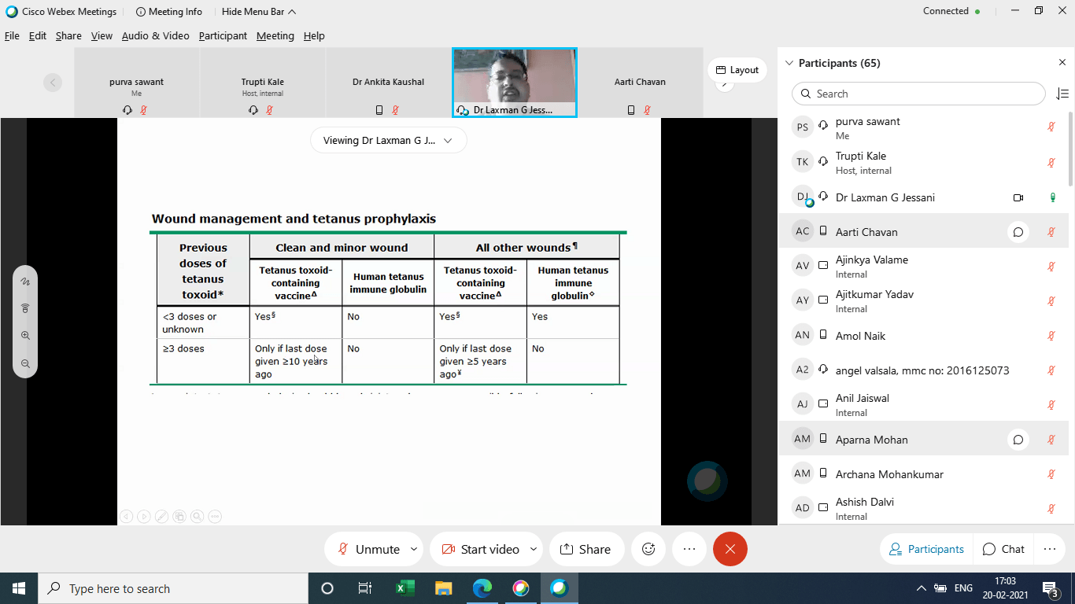Open the Participant menu
The image size is (1075, 604).
pos(223,35)
